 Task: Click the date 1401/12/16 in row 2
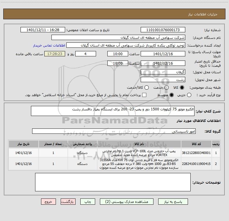(x=23, y=164)
